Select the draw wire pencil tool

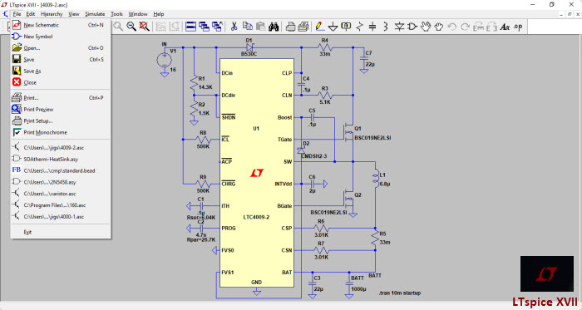pos(319,27)
